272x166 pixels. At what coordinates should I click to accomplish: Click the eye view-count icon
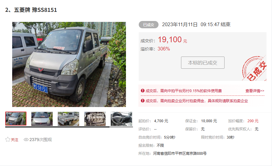point(26,140)
